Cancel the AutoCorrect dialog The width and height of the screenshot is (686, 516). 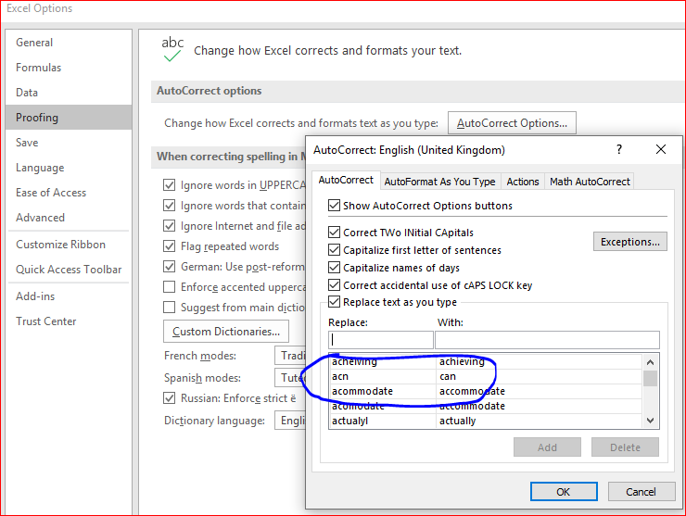click(x=641, y=492)
